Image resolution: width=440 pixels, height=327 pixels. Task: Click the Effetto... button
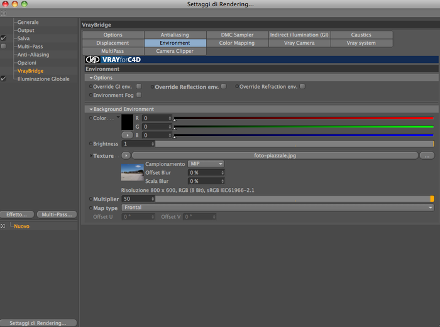click(x=17, y=214)
